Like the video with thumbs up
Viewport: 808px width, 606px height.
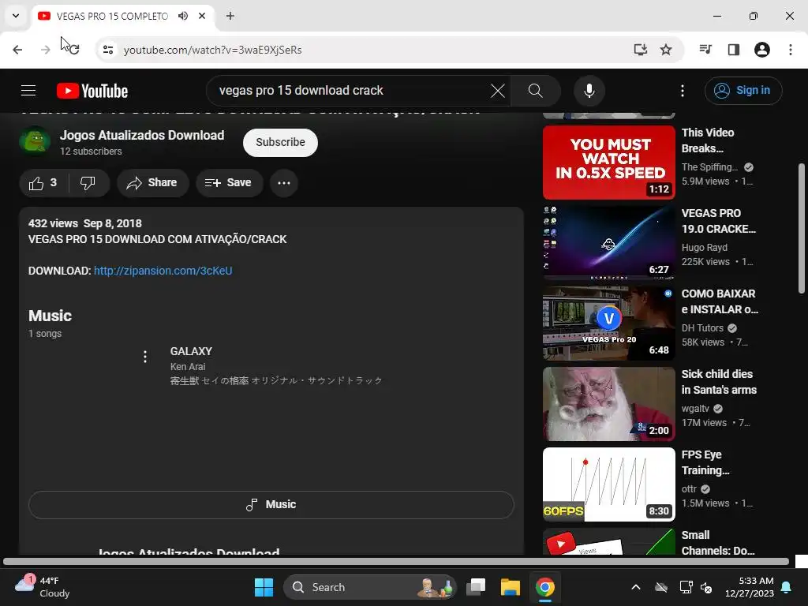click(43, 183)
